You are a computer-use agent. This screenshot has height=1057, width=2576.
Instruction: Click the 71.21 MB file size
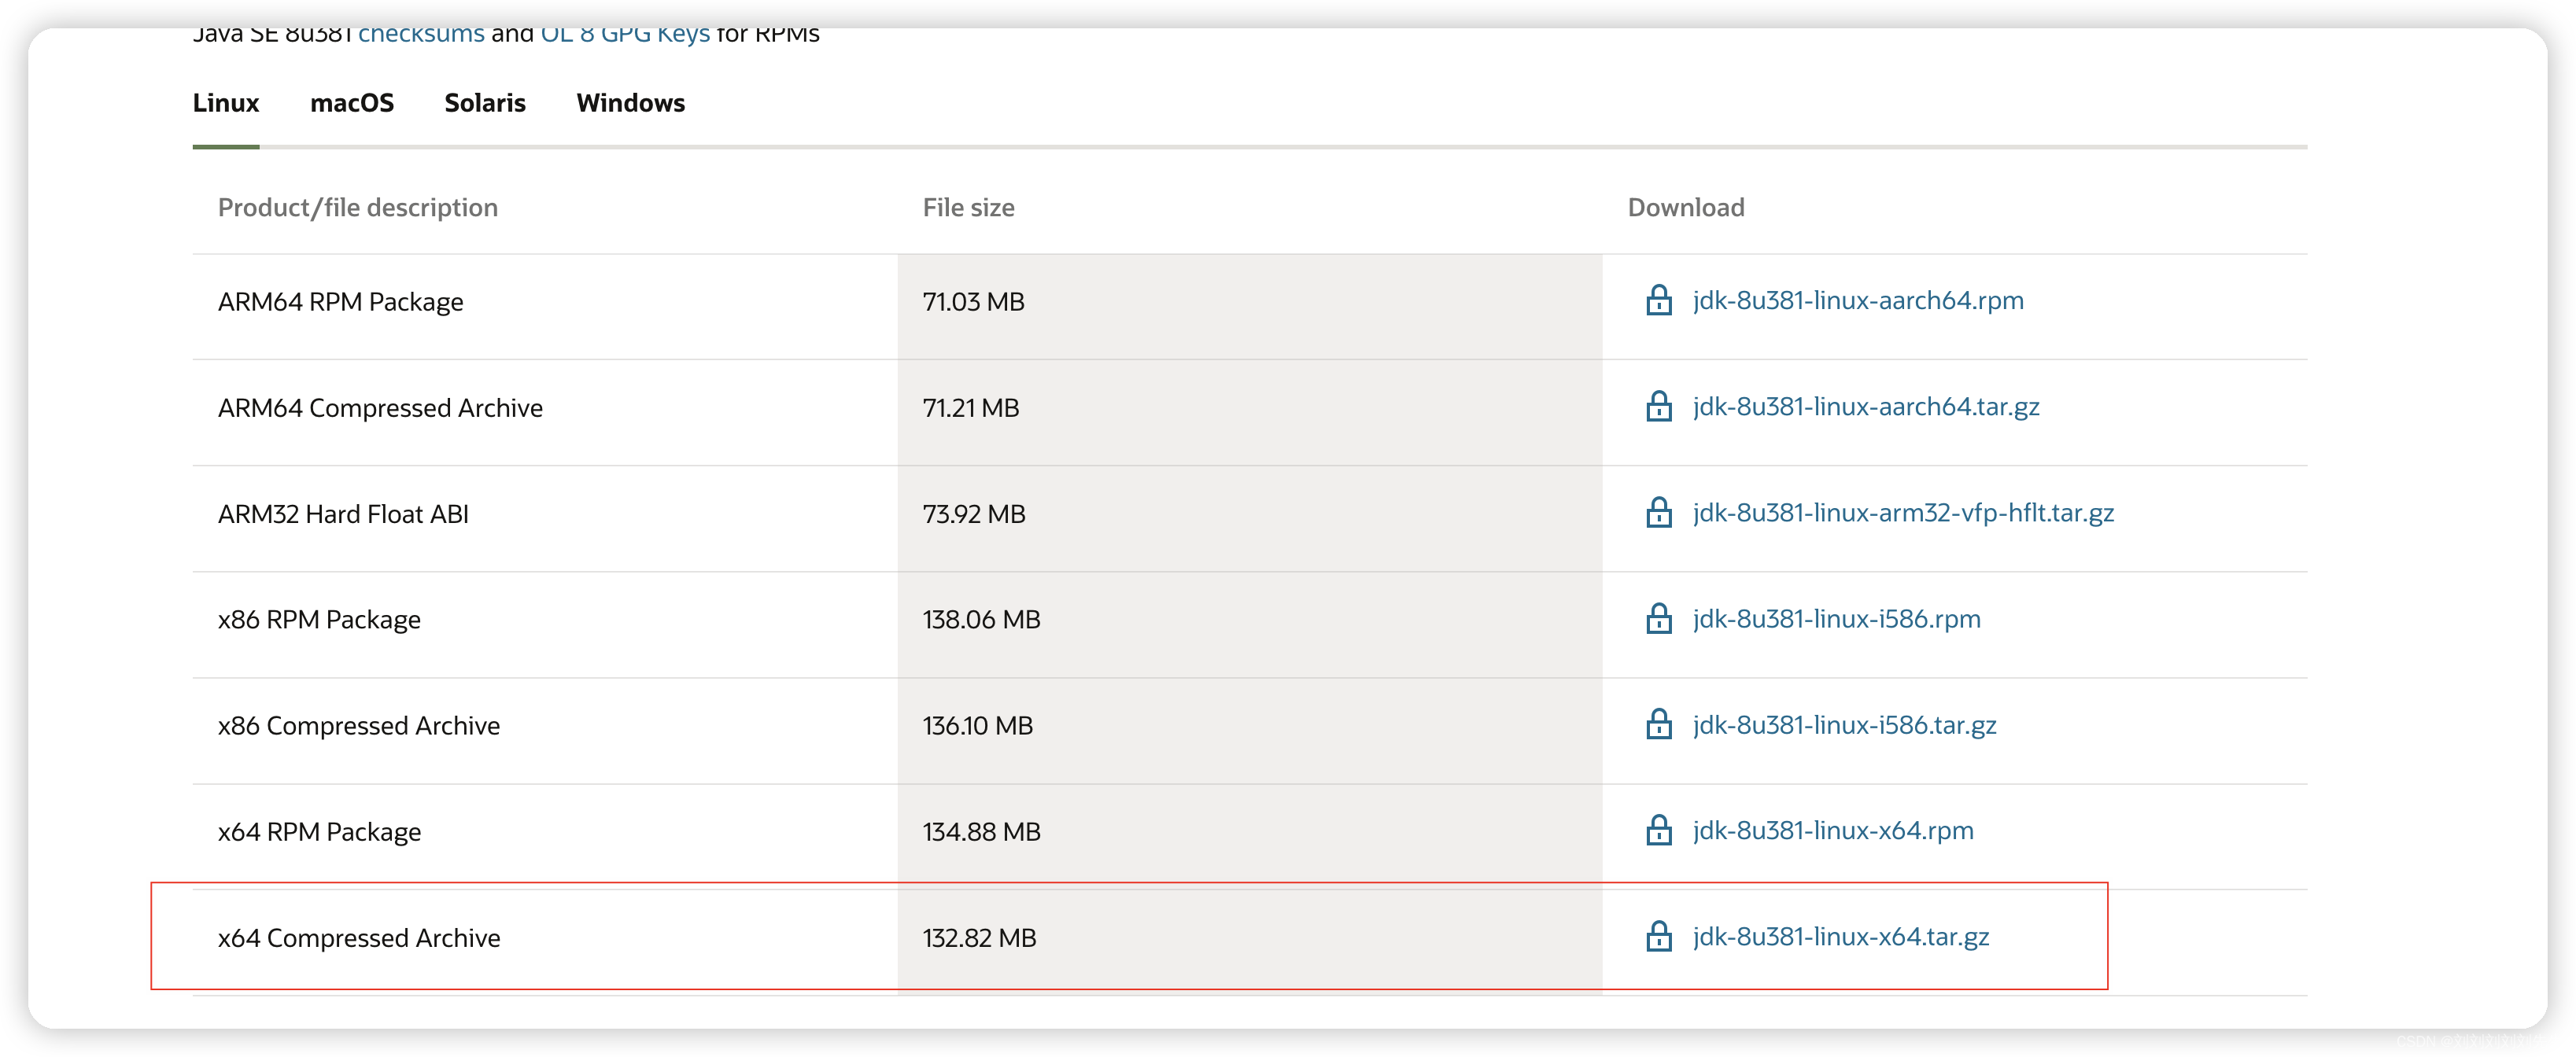click(x=971, y=408)
